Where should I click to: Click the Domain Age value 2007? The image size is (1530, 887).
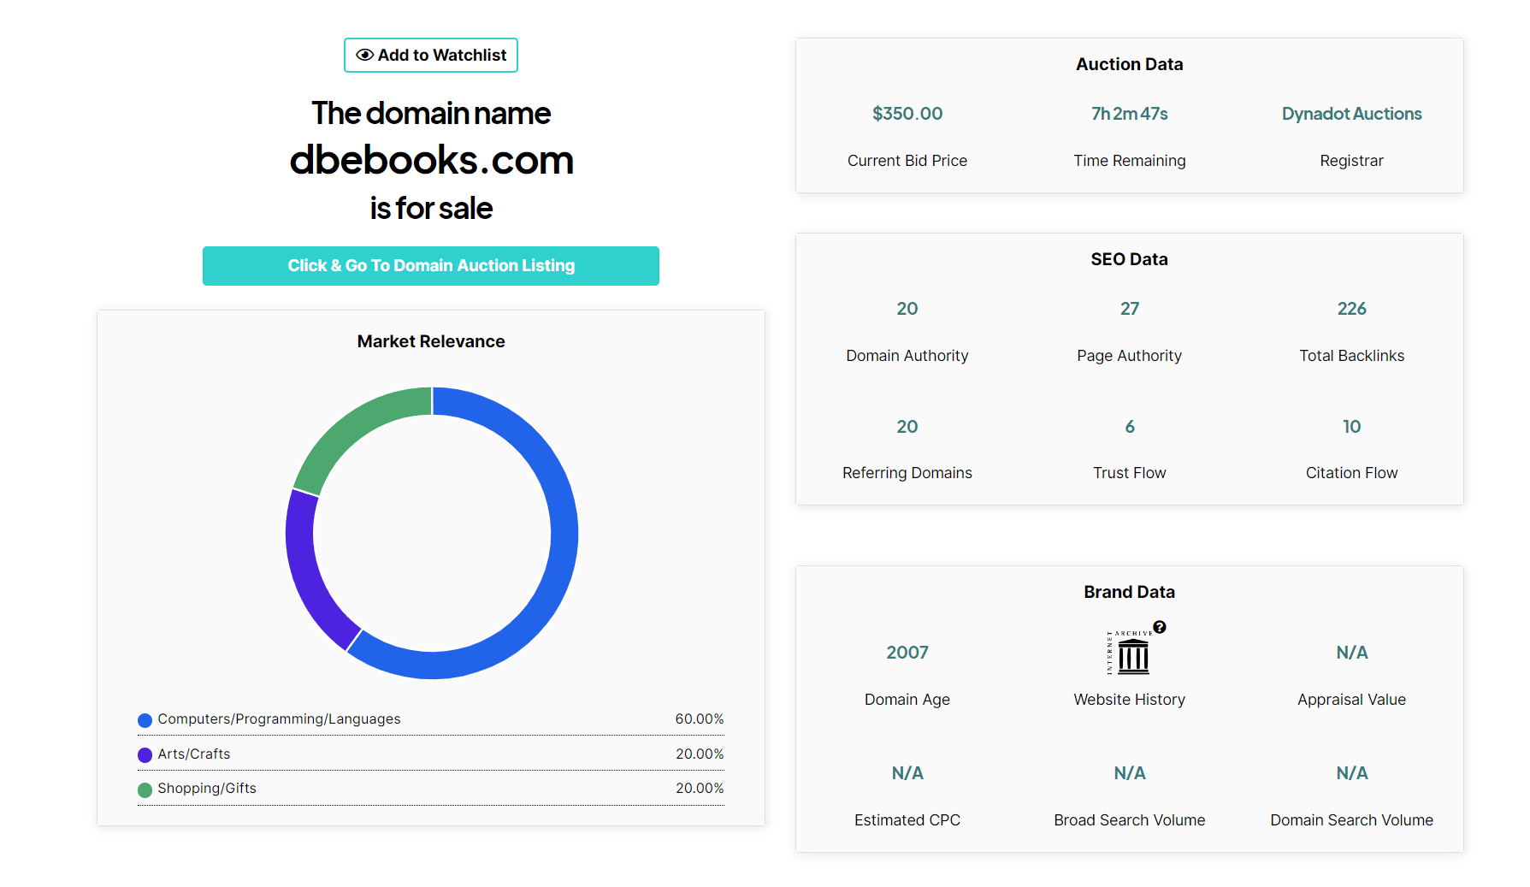pos(907,653)
